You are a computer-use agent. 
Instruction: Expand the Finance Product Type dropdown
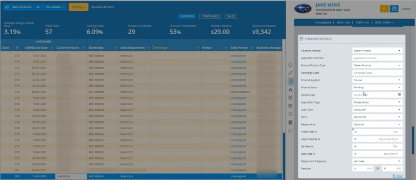(377, 65)
